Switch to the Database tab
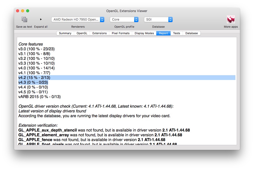 (x=192, y=33)
